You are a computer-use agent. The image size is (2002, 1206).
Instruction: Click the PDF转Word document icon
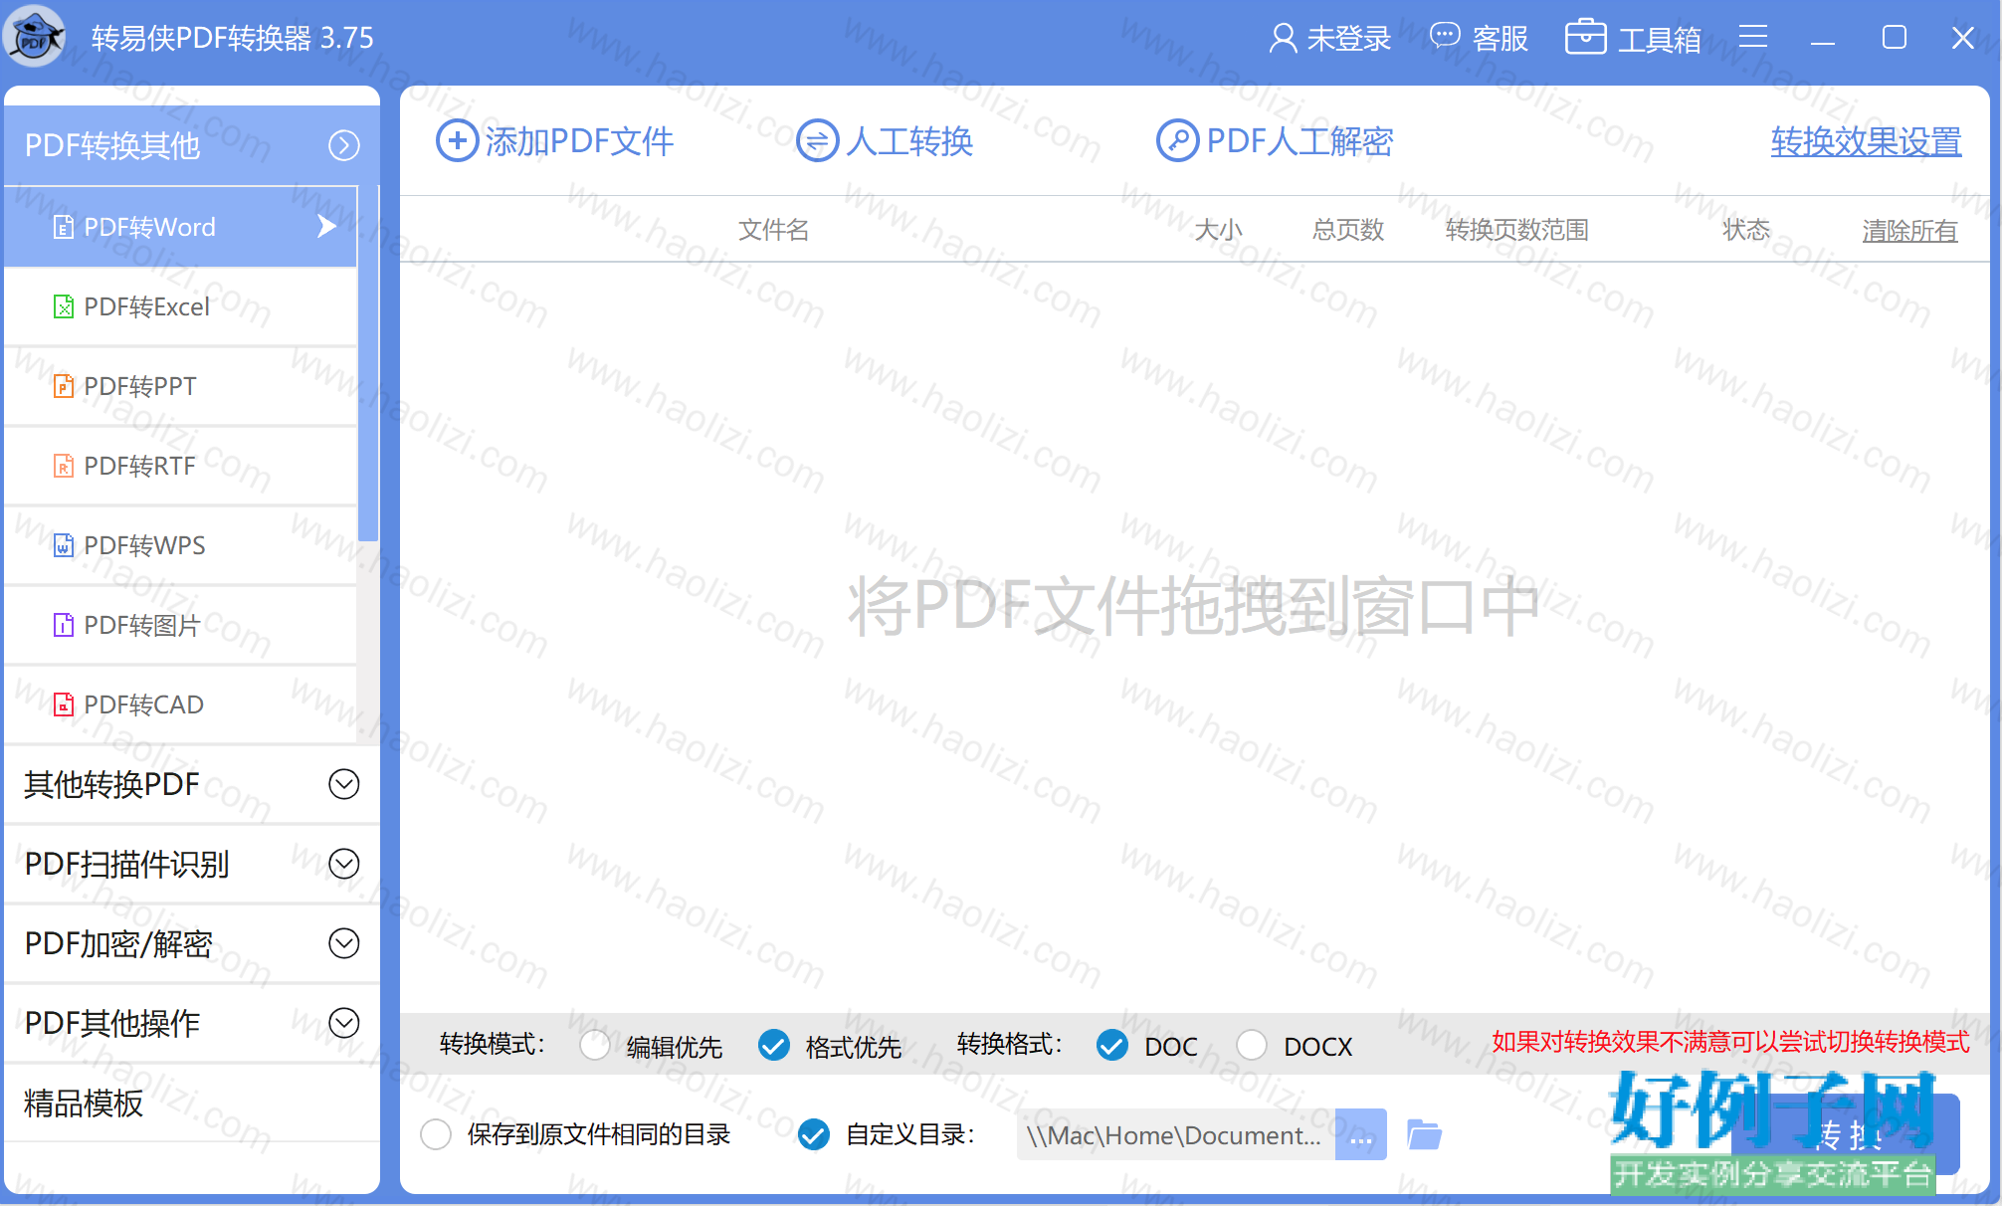[x=63, y=227]
